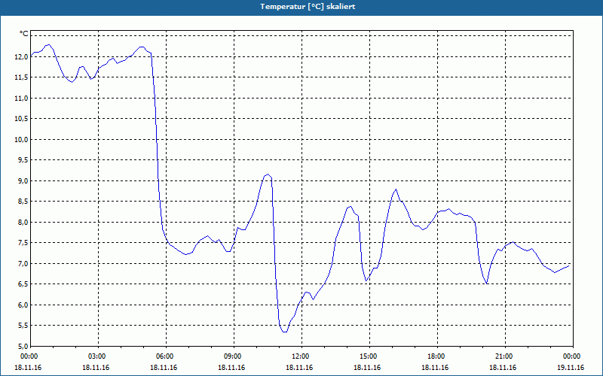603x376 pixels.
Task: Select the 18.11.16 date under 21:00
Action: pos(503,368)
